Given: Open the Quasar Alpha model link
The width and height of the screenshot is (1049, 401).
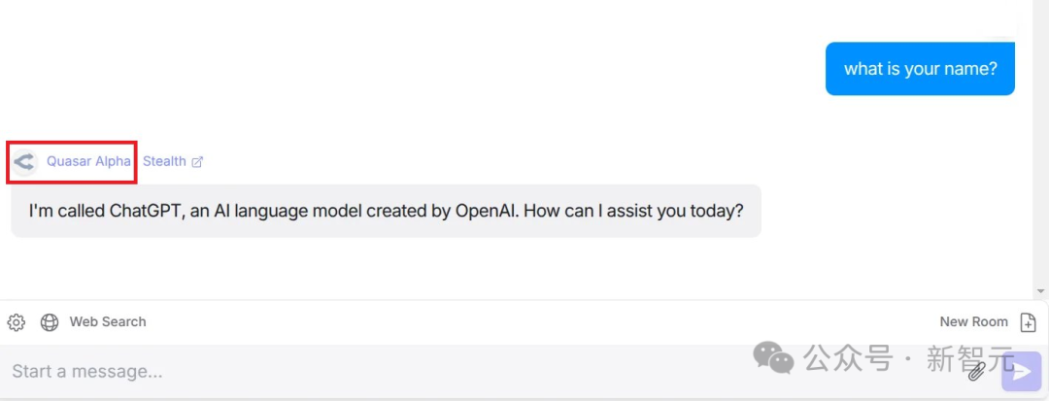Looking at the screenshot, I should (x=88, y=161).
